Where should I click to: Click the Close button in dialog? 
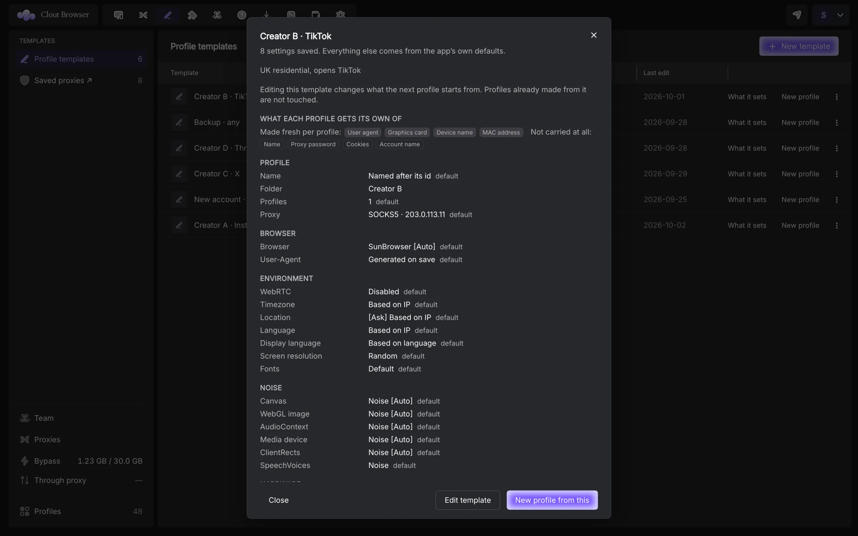(278, 500)
